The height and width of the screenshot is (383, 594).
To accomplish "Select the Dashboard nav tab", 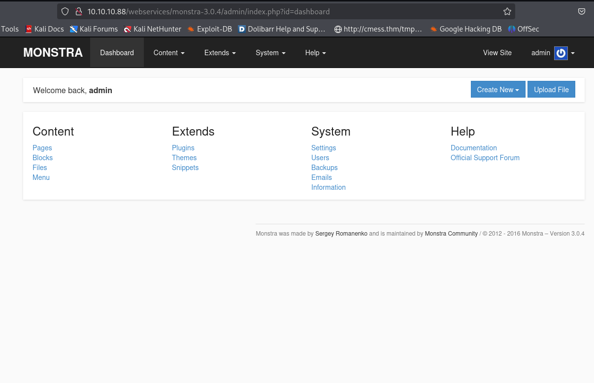I will (x=117, y=53).
